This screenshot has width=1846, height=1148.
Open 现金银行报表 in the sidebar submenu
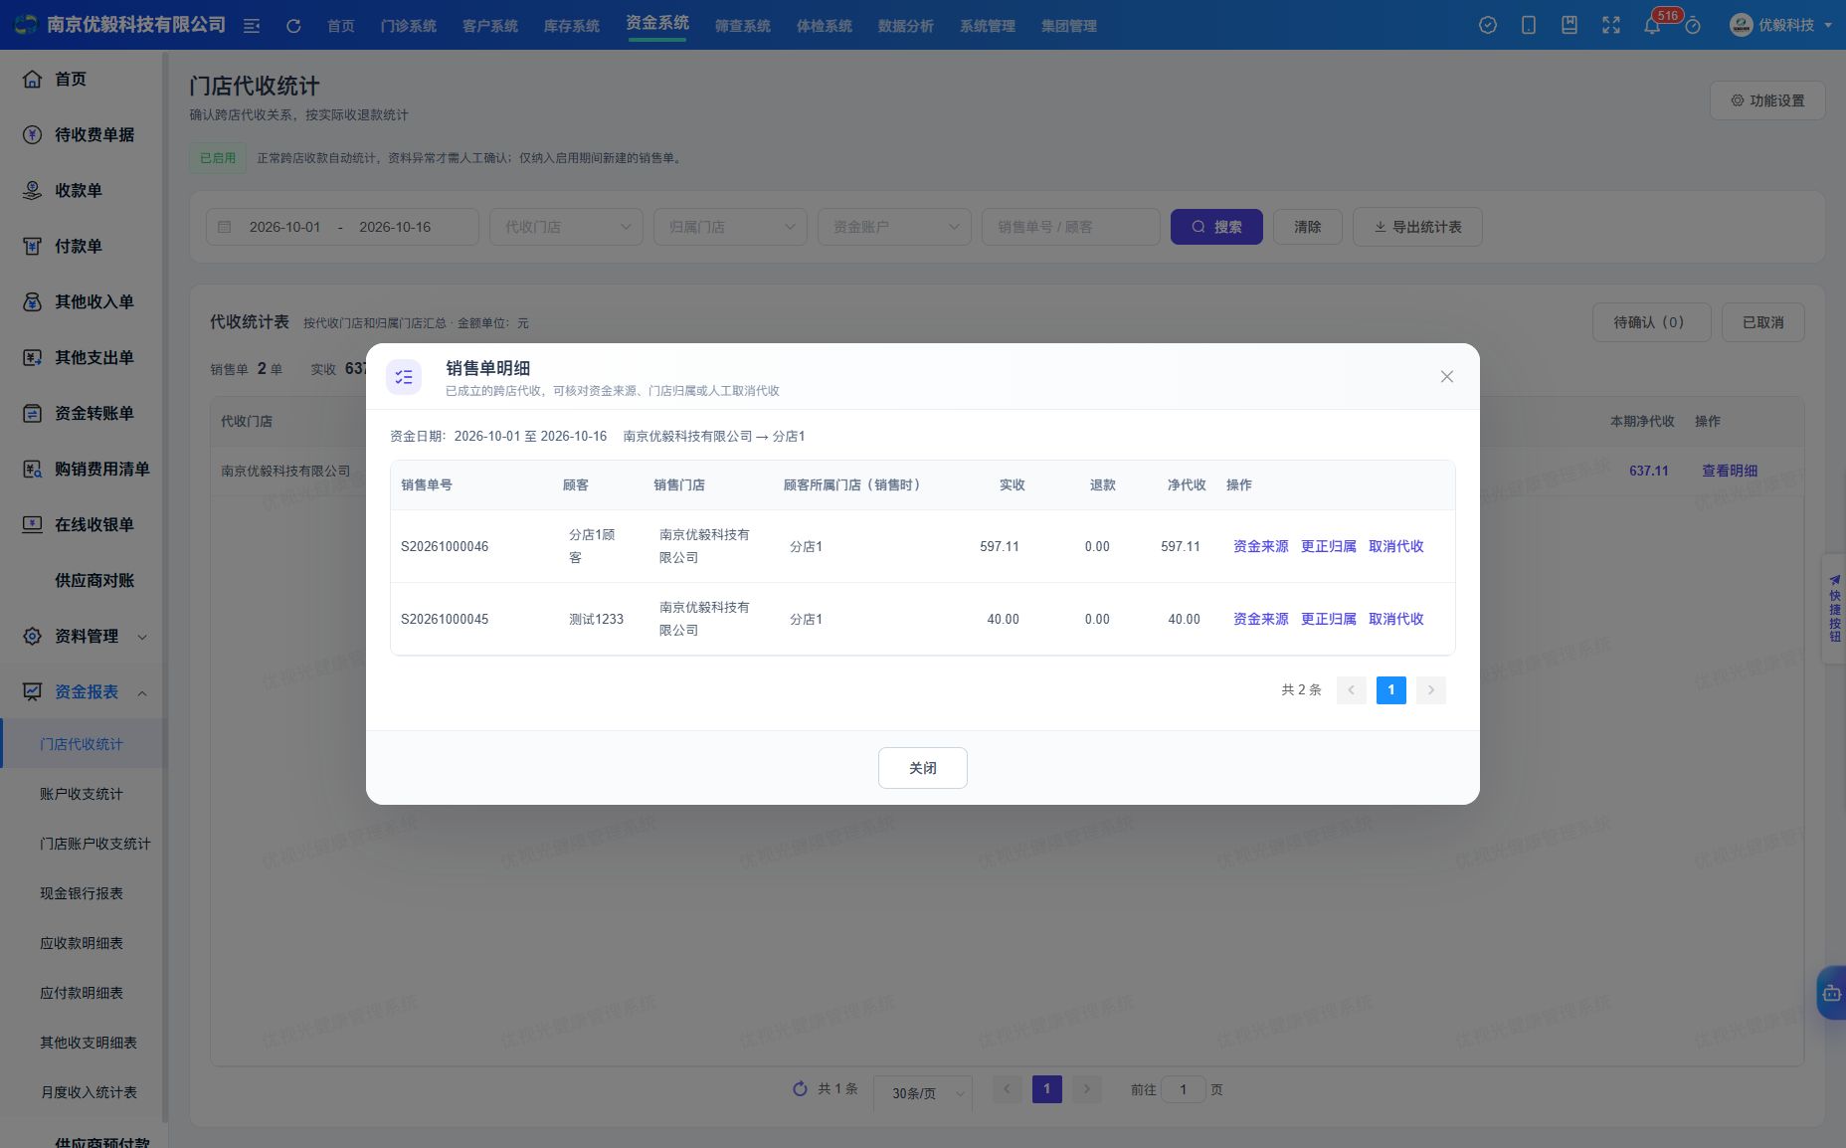pyautogui.click(x=82, y=893)
